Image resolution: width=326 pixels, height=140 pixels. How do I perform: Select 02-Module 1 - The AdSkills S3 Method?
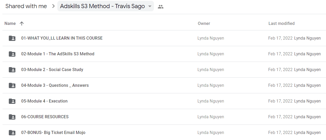[164, 54]
